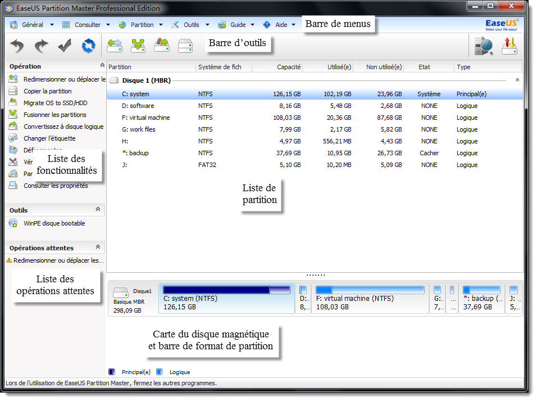Image resolution: width=537 pixels, height=401 pixels.
Task: Click Migrate OS to SSD/HDD
Action: point(55,103)
